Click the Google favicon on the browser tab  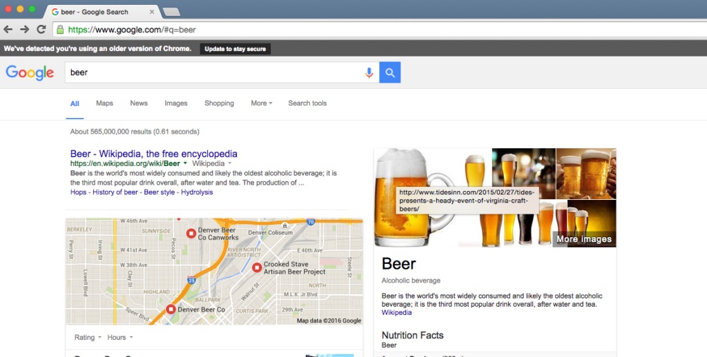[x=55, y=12]
